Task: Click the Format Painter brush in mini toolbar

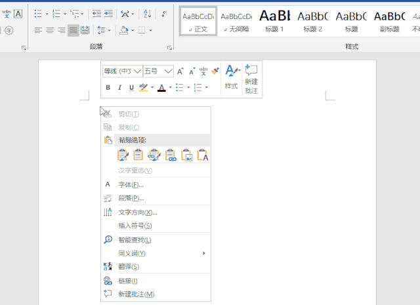Action: pyautogui.click(x=215, y=71)
